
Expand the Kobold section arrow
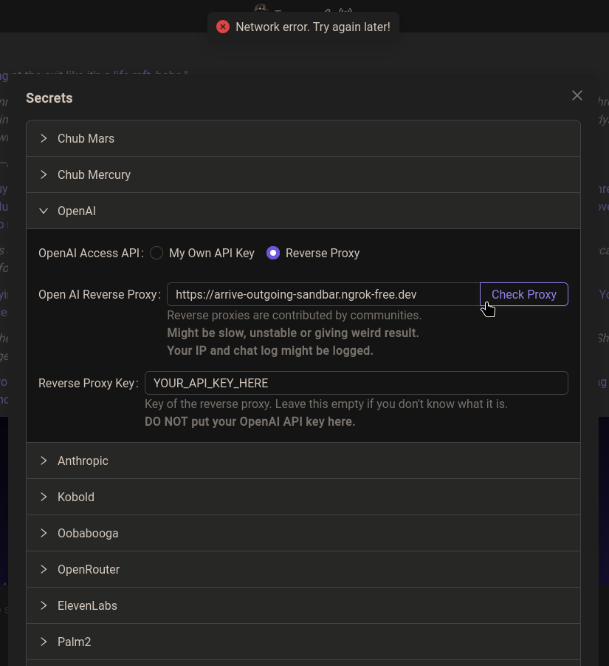tap(44, 497)
